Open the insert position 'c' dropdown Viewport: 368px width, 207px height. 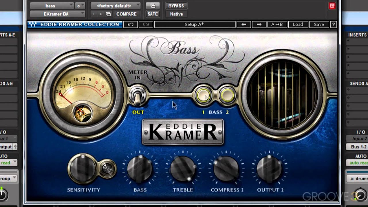pyautogui.click(x=80, y=6)
